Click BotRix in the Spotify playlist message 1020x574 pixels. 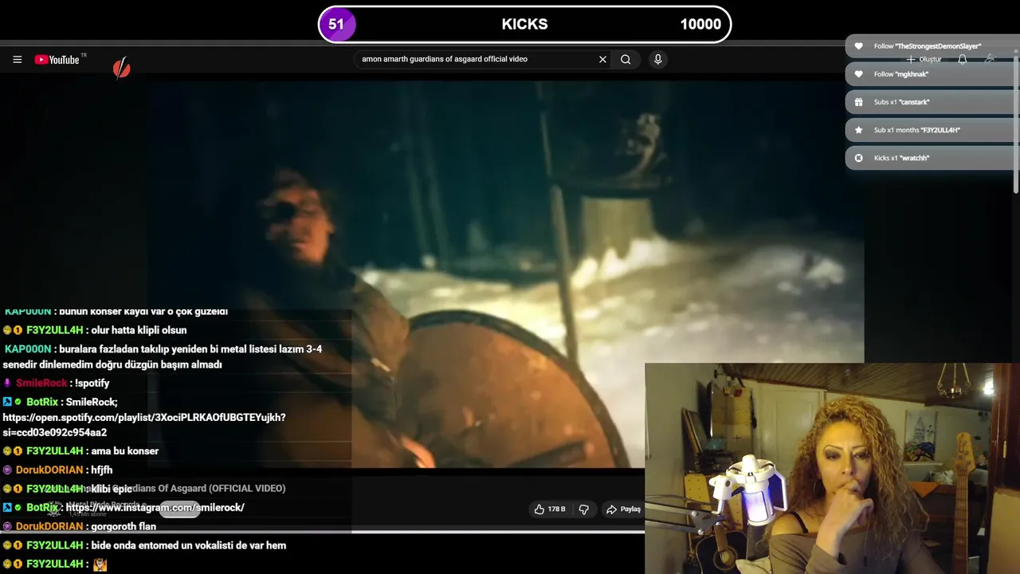[x=43, y=403]
